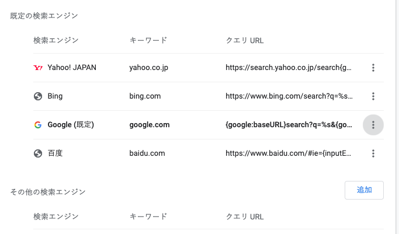Click the search.yahoo.co.jp query URL
This screenshot has height=234, width=399.
[x=289, y=68]
